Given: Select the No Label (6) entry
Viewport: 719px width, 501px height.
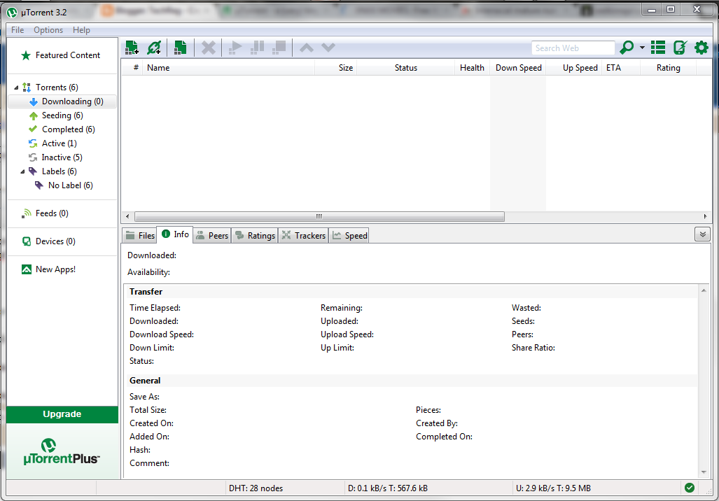Looking at the screenshot, I should pyautogui.click(x=64, y=185).
